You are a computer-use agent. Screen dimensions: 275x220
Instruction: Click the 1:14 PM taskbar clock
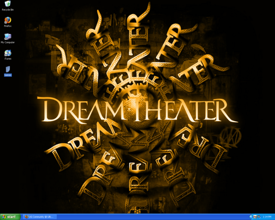267,217
